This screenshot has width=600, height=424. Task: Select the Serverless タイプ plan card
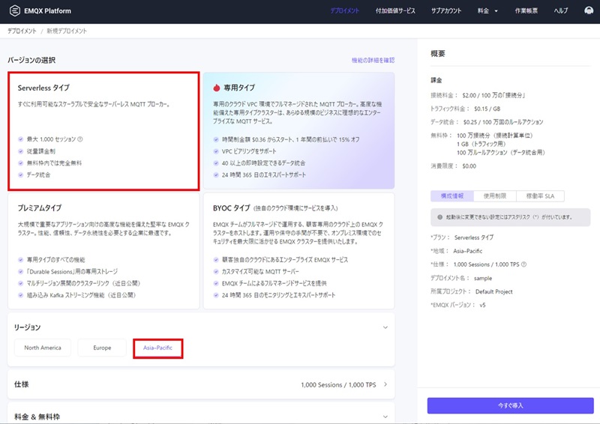(103, 131)
